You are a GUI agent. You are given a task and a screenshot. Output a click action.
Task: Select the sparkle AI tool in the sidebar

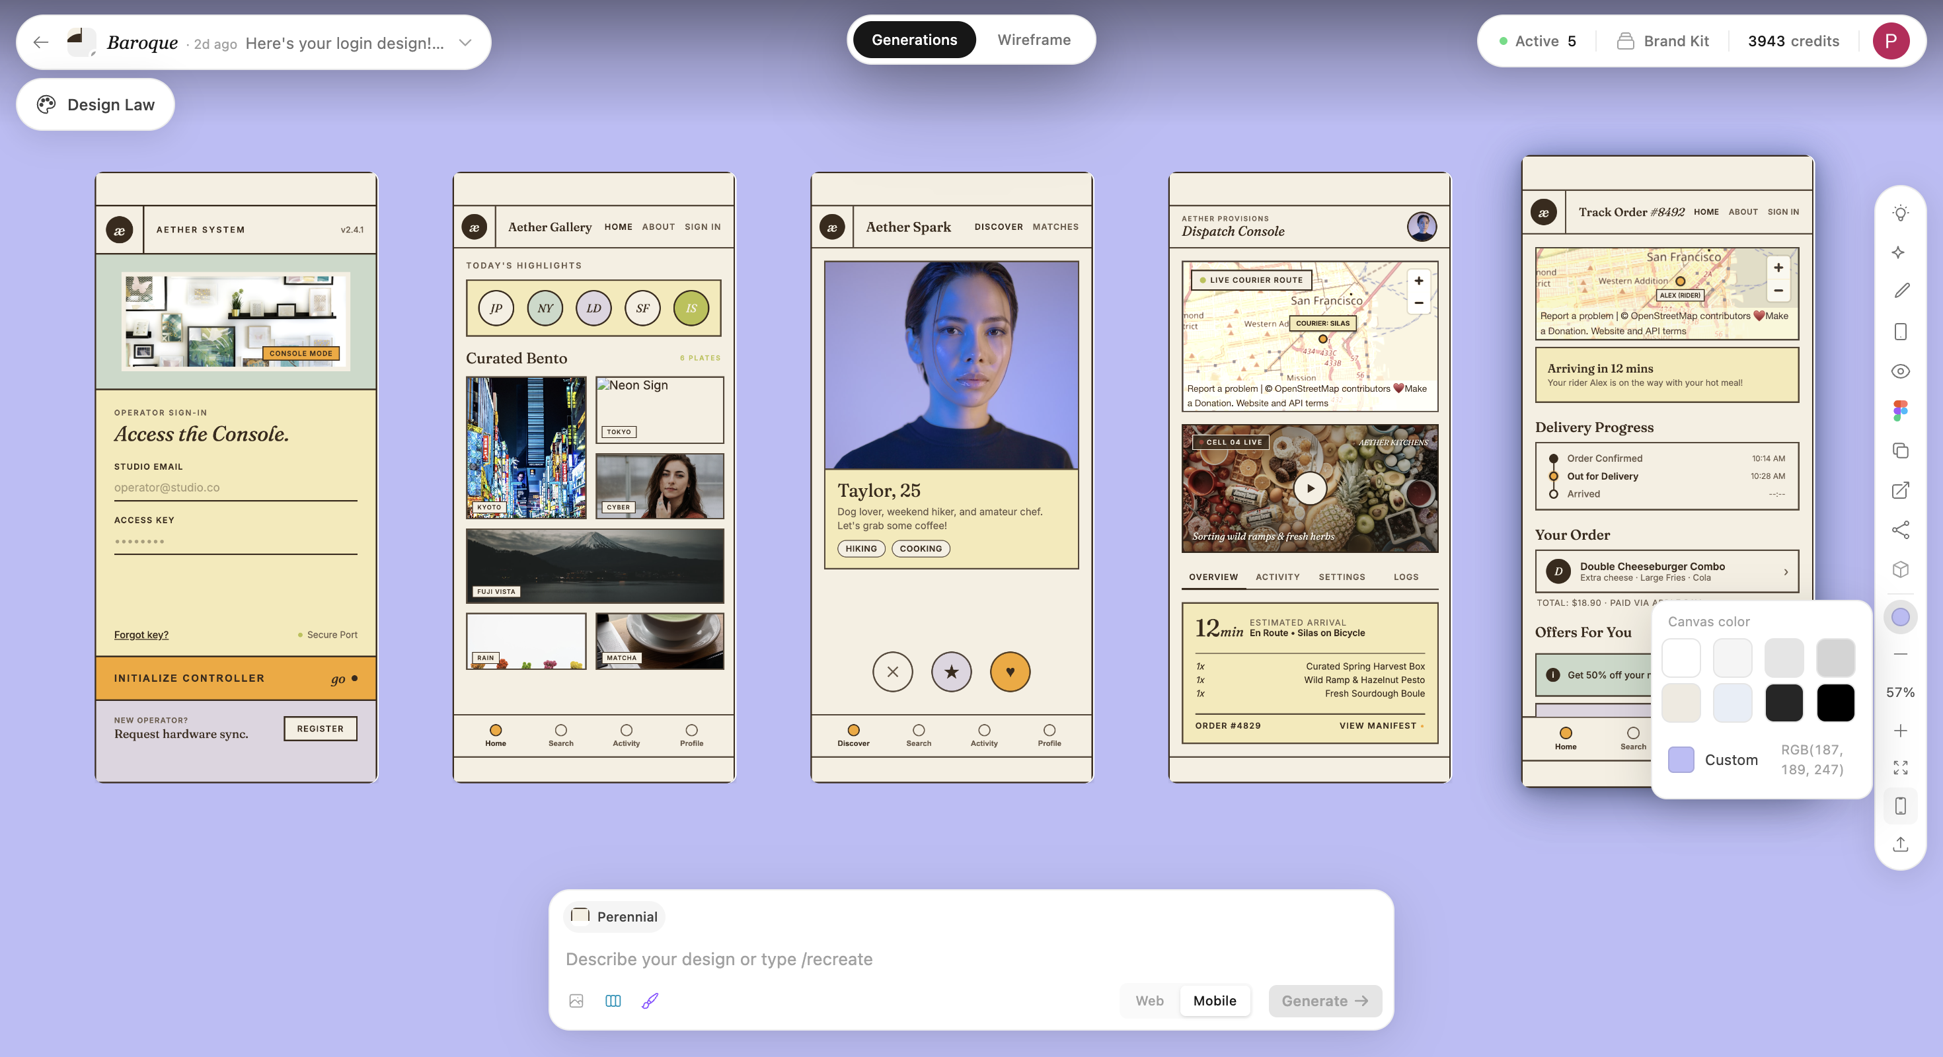[1900, 252]
